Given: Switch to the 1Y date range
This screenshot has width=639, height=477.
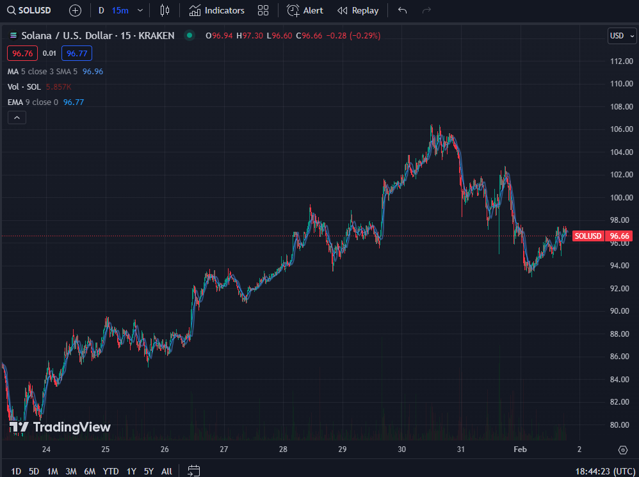Looking at the screenshot, I should [x=131, y=471].
